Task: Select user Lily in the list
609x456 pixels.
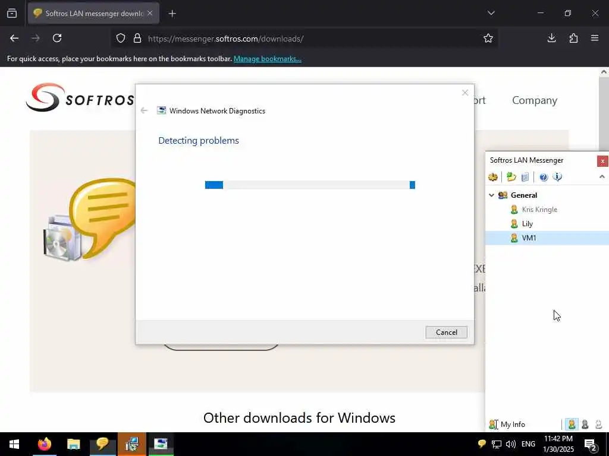Action: coord(527,224)
